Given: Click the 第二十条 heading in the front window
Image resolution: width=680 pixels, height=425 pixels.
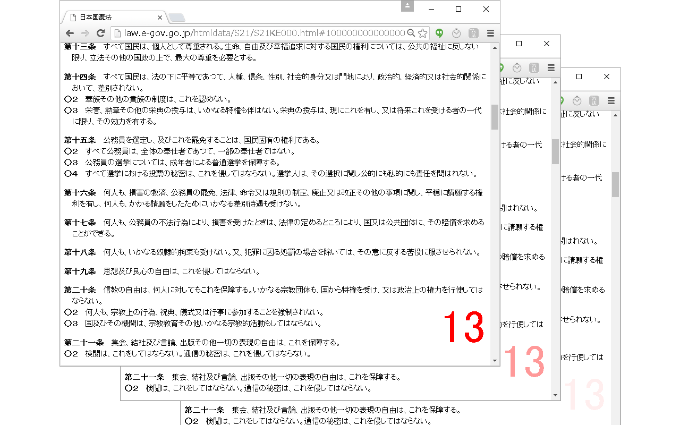Looking at the screenshot, I should pyautogui.click(x=80, y=290).
